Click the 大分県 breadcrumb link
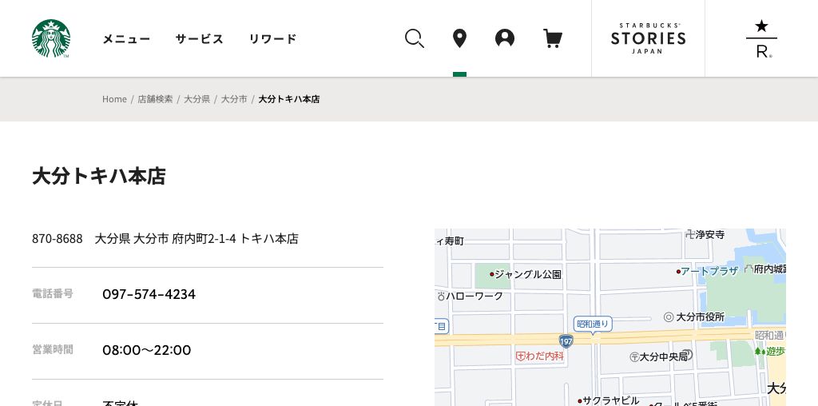This screenshot has width=818, height=406. [197, 99]
